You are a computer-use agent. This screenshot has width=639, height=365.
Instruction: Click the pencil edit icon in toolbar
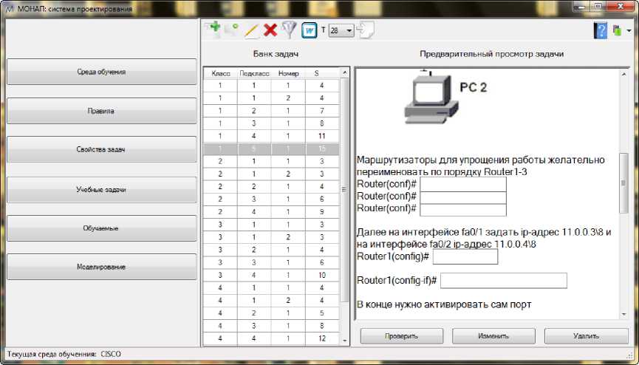[x=252, y=30]
